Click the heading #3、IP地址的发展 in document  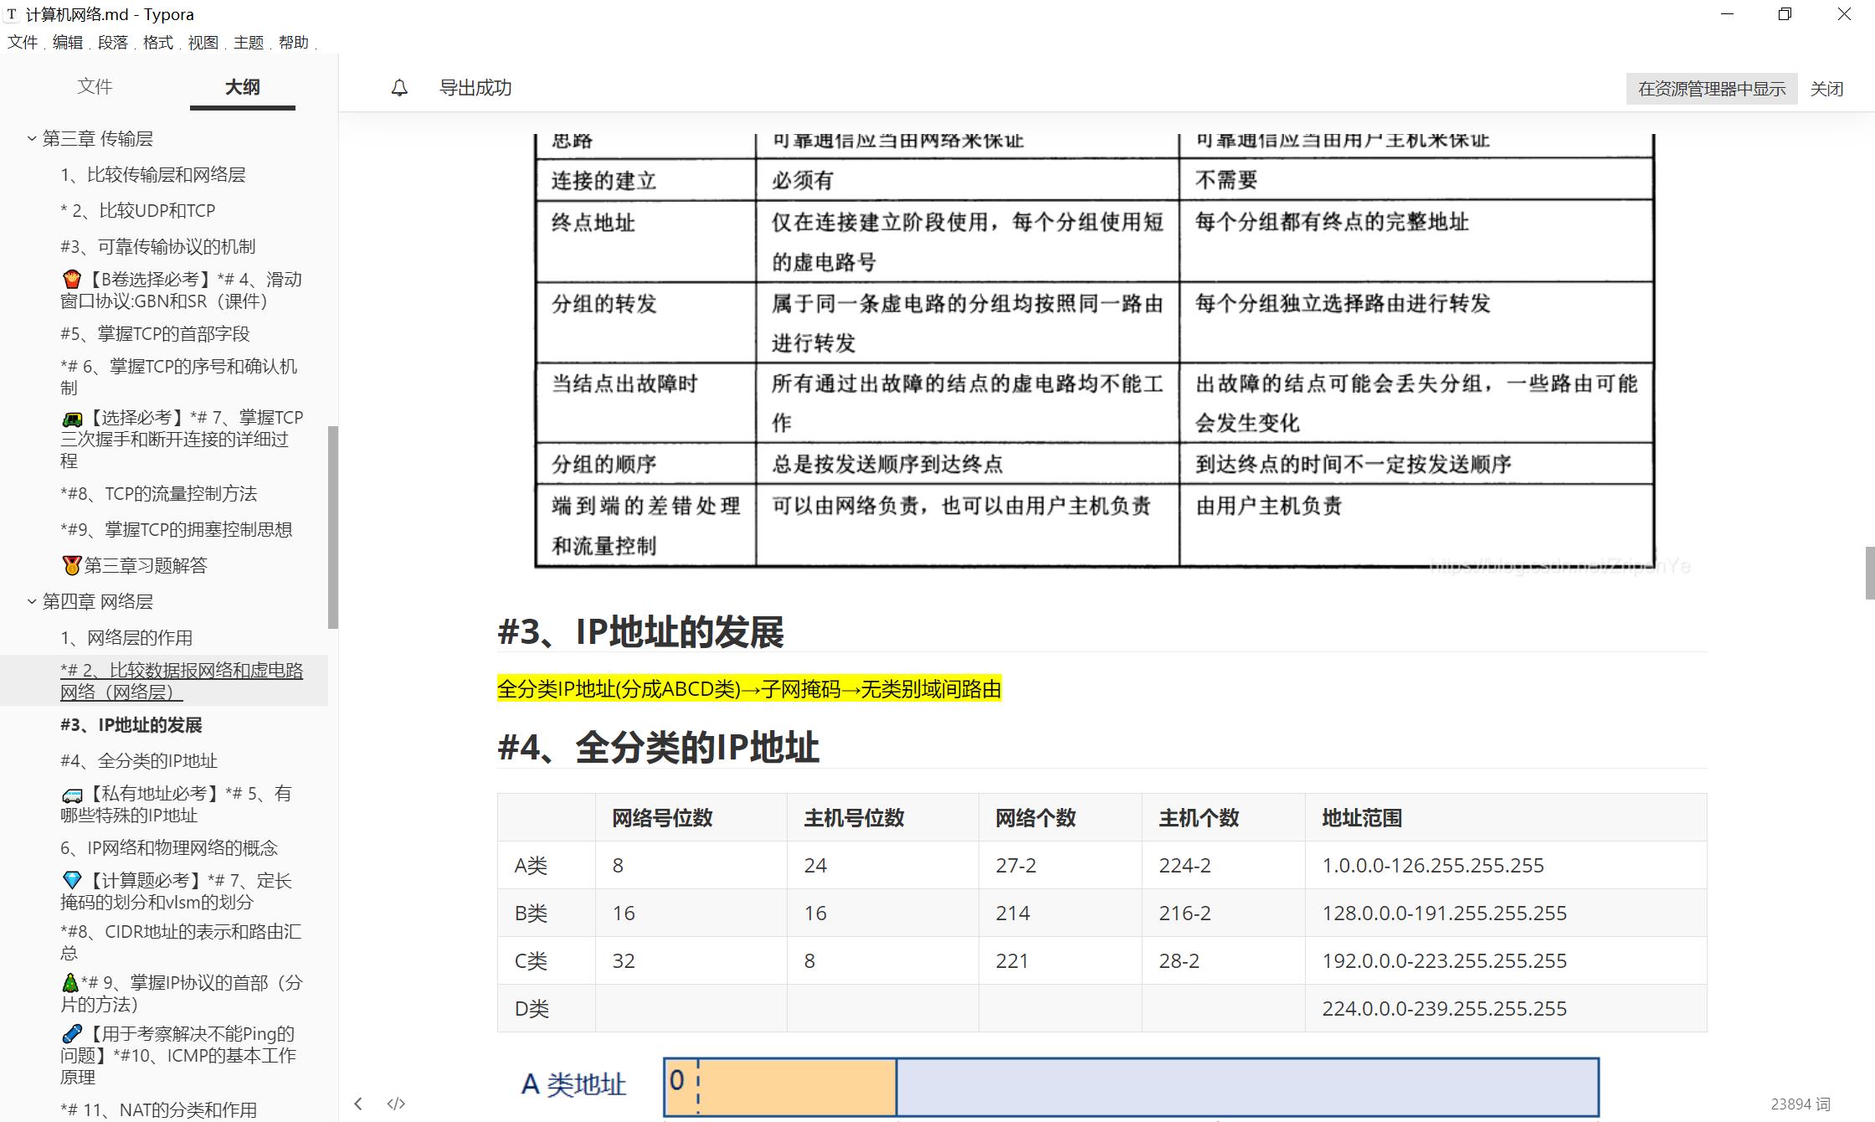pos(640,632)
